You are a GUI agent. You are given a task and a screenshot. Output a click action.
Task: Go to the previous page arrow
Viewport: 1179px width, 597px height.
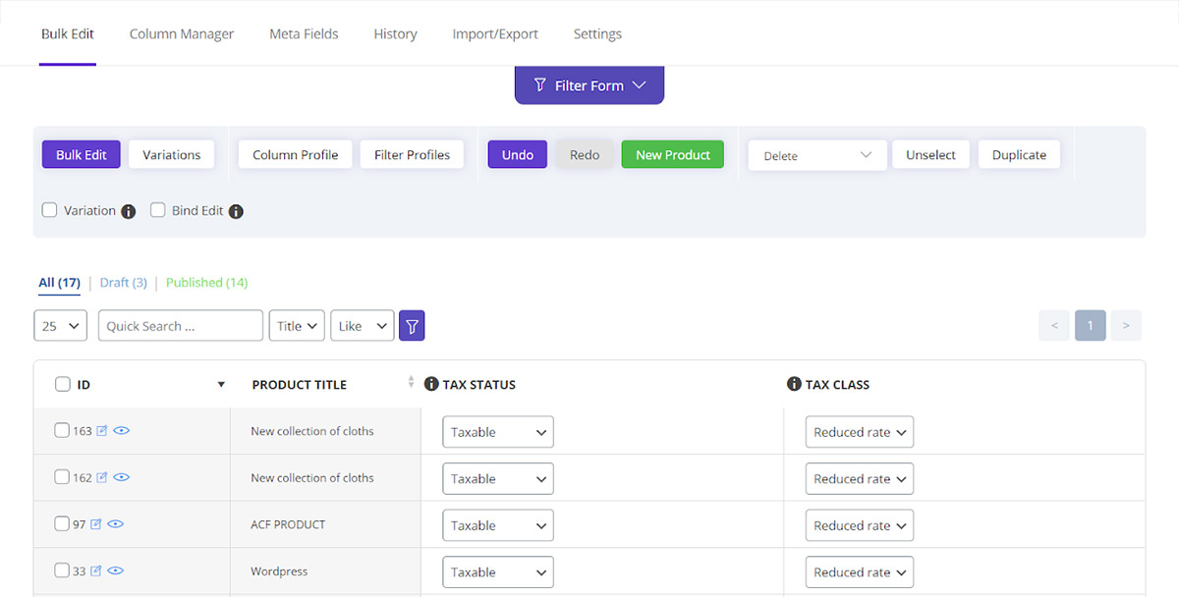point(1054,326)
